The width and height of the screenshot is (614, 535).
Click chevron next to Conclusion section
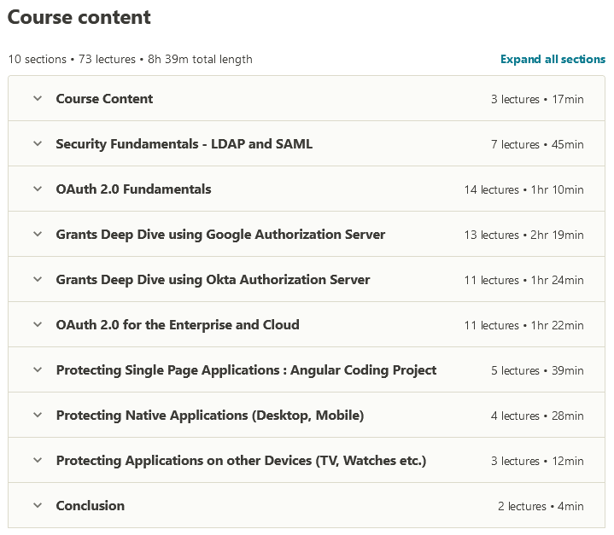tap(38, 506)
